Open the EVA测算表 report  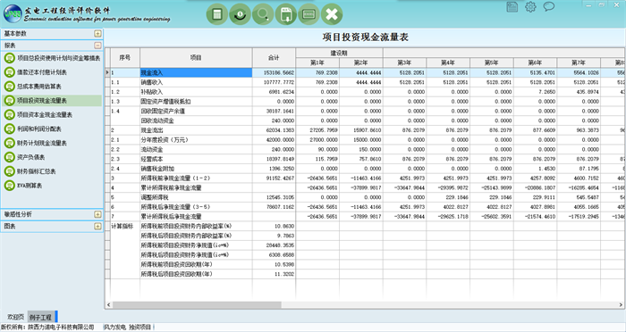click(x=30, y=186)
